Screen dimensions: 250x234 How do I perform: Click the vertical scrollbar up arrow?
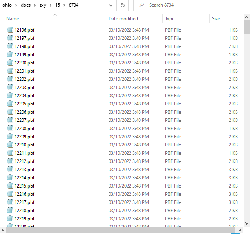[246, 17]
